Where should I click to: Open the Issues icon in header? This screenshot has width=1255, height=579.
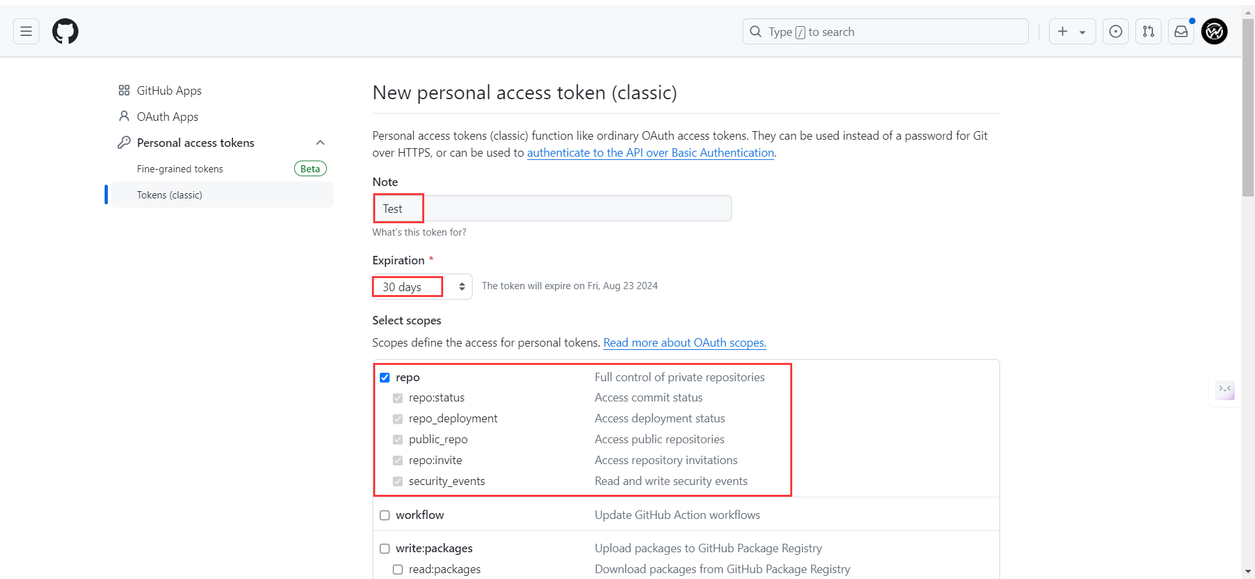(x=1116, y=31)
